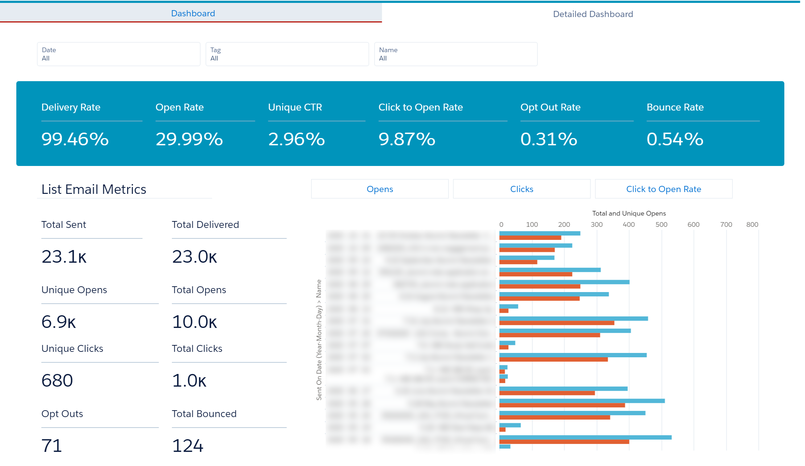This screenshot has height=466, width=805.
Task: Click the Total Opens 10.0K value
Action: click(194, 322)
